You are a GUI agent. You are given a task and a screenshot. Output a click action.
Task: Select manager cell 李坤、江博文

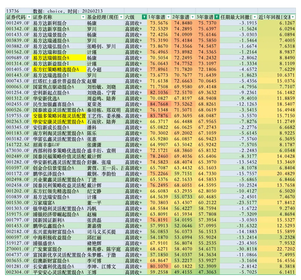pyautogui.click(x=105, y=266)
